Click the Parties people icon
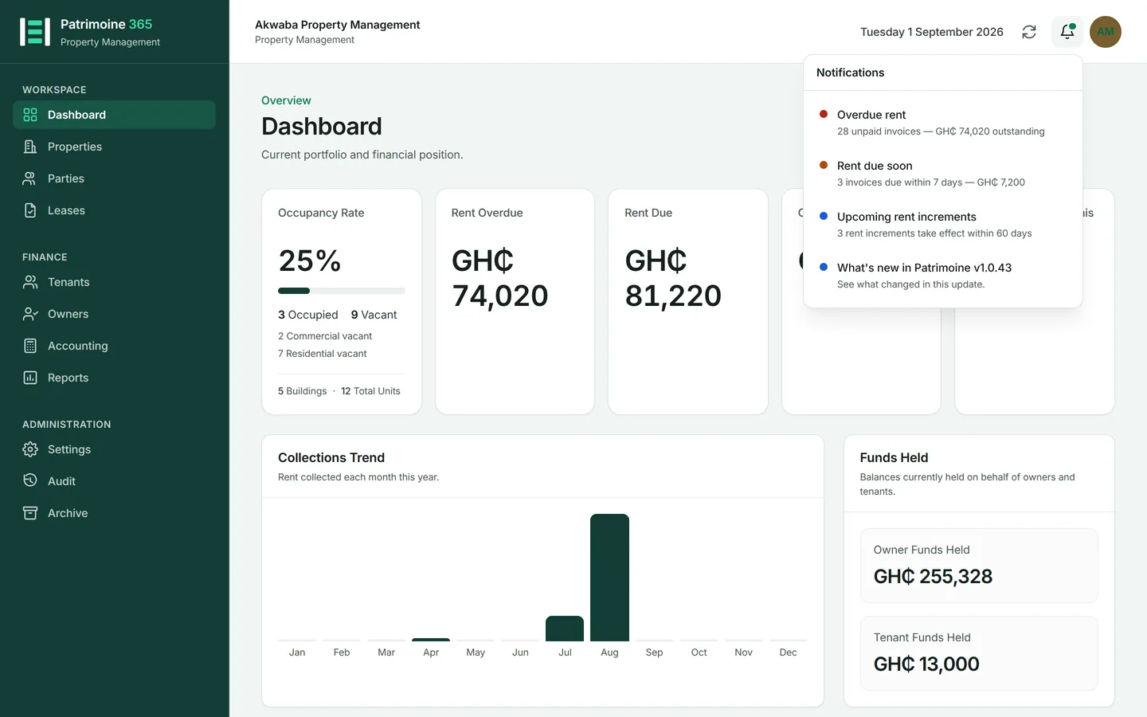 pos(30,178)
